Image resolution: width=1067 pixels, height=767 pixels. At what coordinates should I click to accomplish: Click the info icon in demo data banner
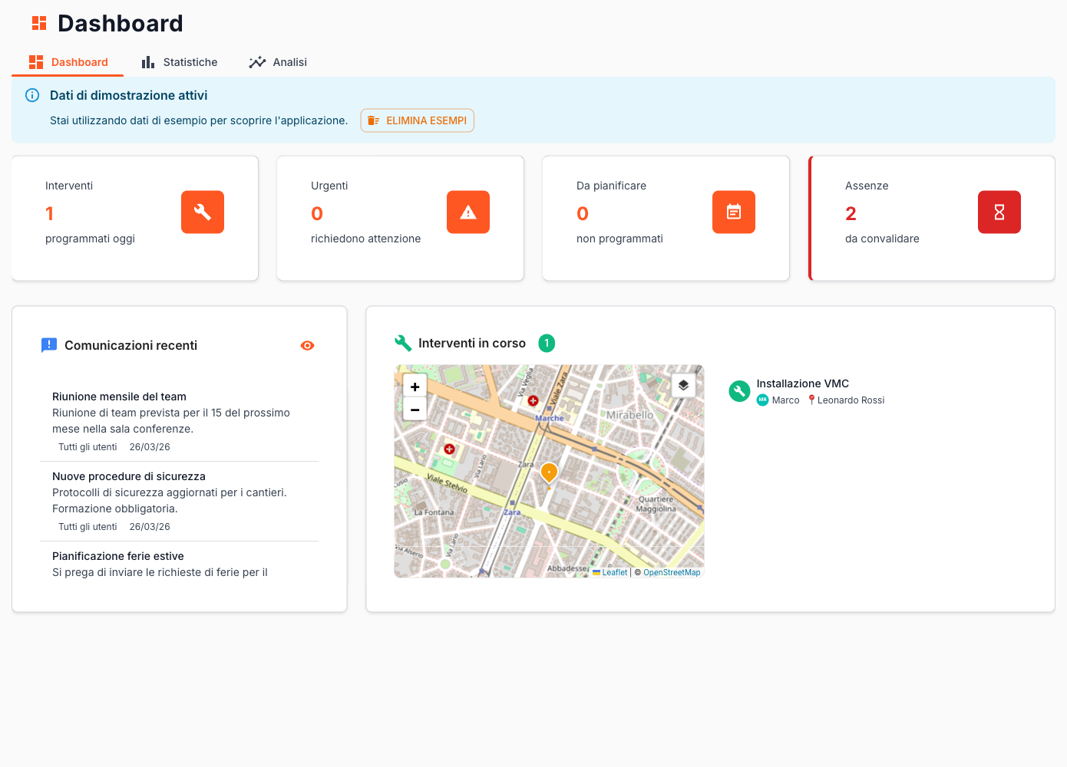coord(32,95)
